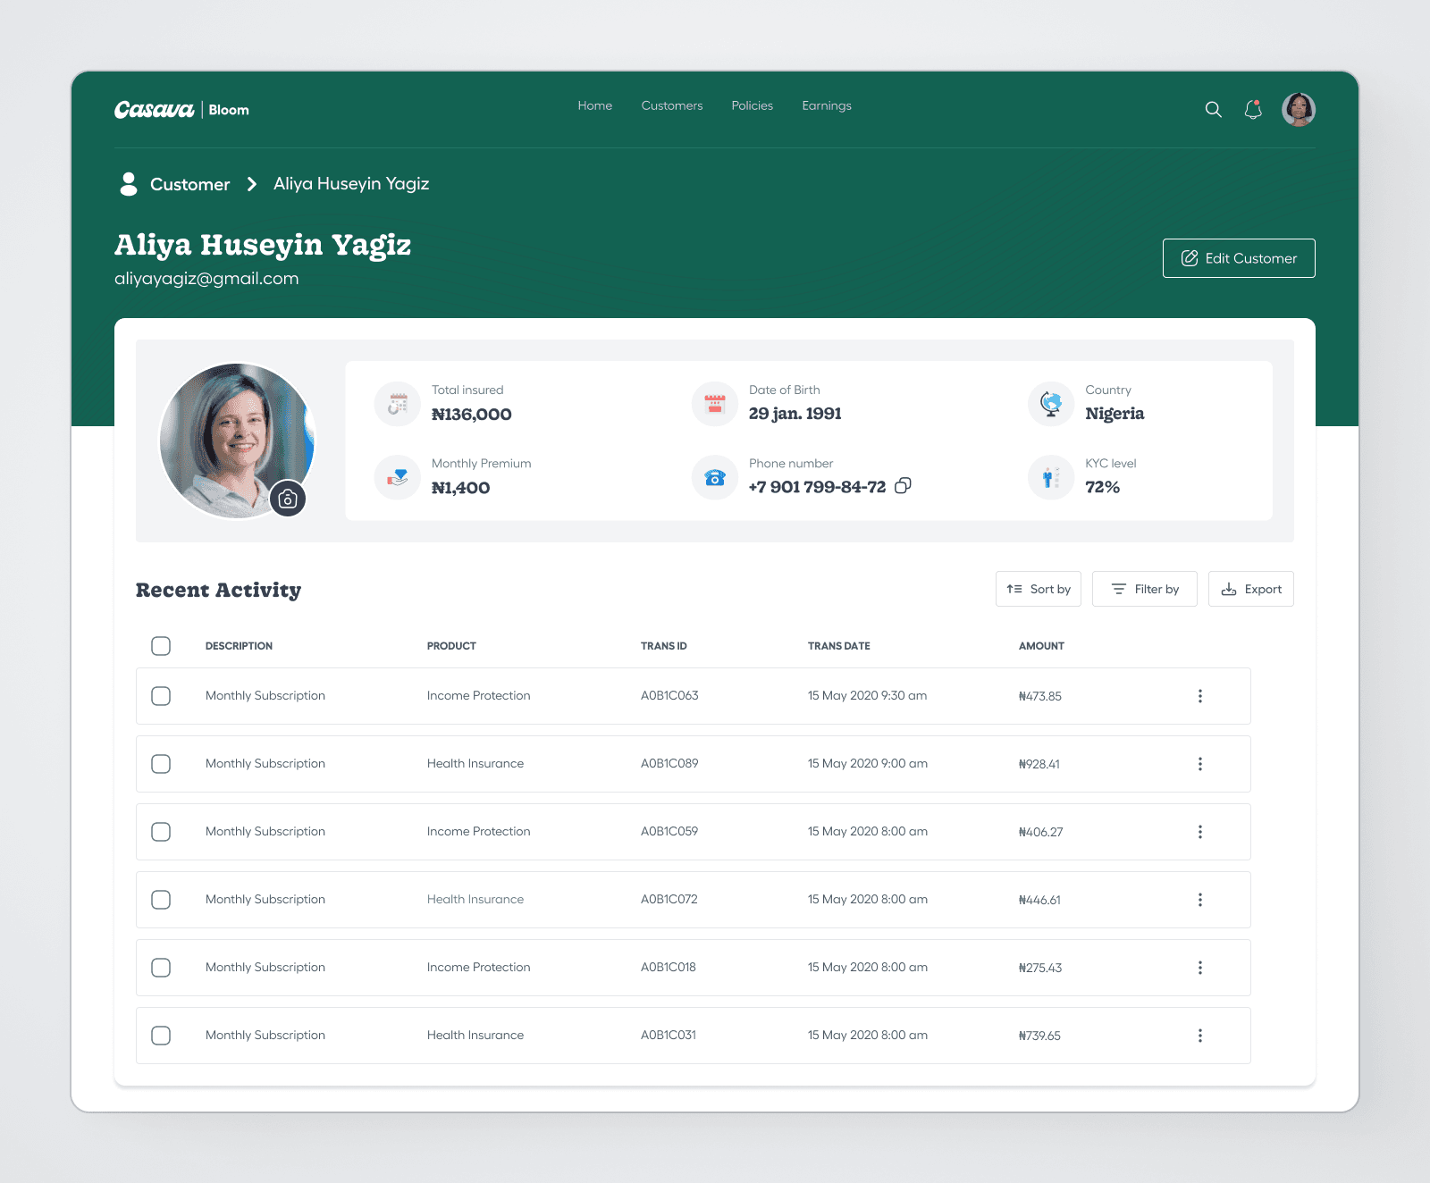Viewport: 1430px width, 1183px height.
Task: Click the Customer breadcrumb person icon
Action: pos(129,184)
